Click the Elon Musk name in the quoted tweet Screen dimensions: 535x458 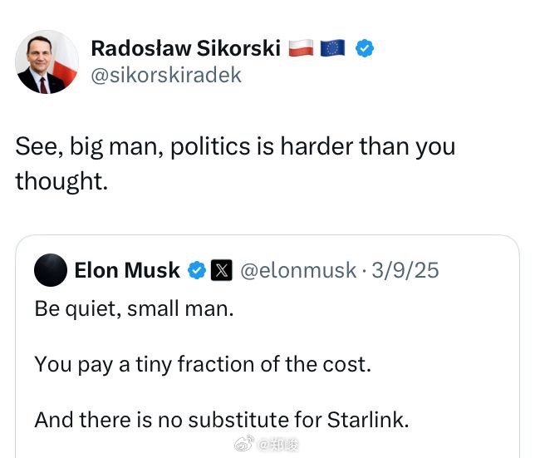coord(126,270)
